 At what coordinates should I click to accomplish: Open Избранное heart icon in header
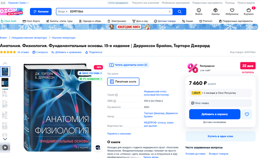point(232,10)
